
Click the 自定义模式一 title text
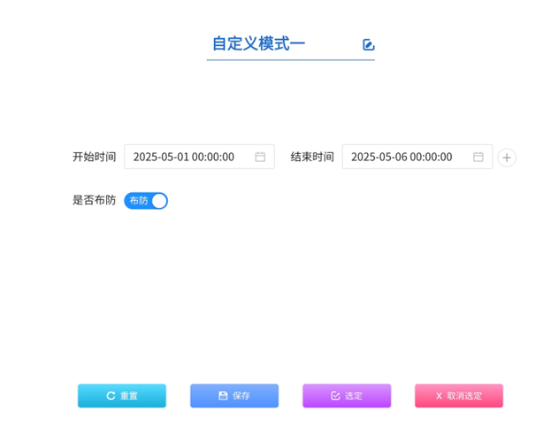[258, 44]
